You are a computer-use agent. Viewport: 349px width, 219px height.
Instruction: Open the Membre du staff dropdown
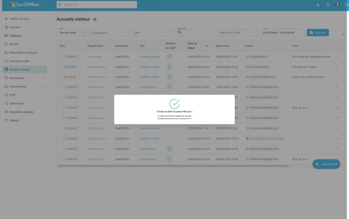[237, 32]
